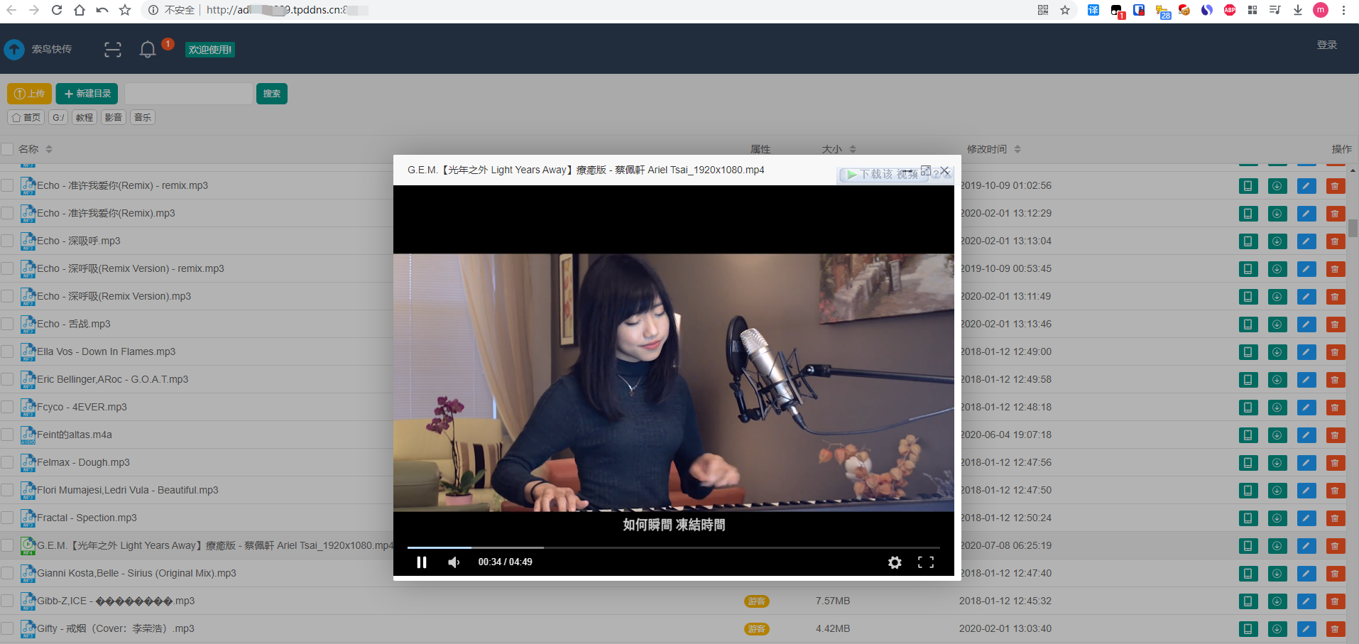The image size is (1359, 644).
Task: Click the 欢迎使用! badge
Action: click(210, 50)
